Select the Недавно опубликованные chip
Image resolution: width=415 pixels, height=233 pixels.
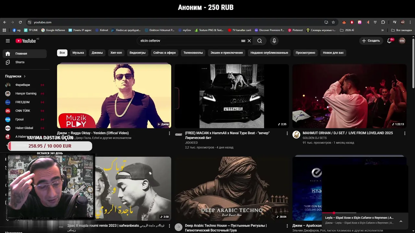(269, 53)
